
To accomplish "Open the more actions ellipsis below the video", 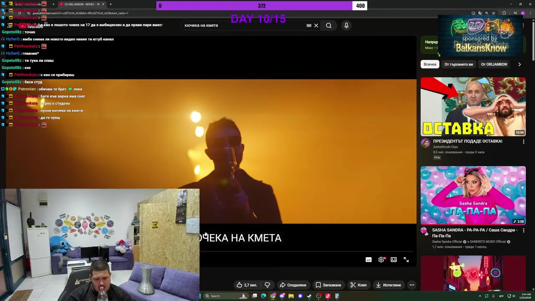I will pos(412,285).
